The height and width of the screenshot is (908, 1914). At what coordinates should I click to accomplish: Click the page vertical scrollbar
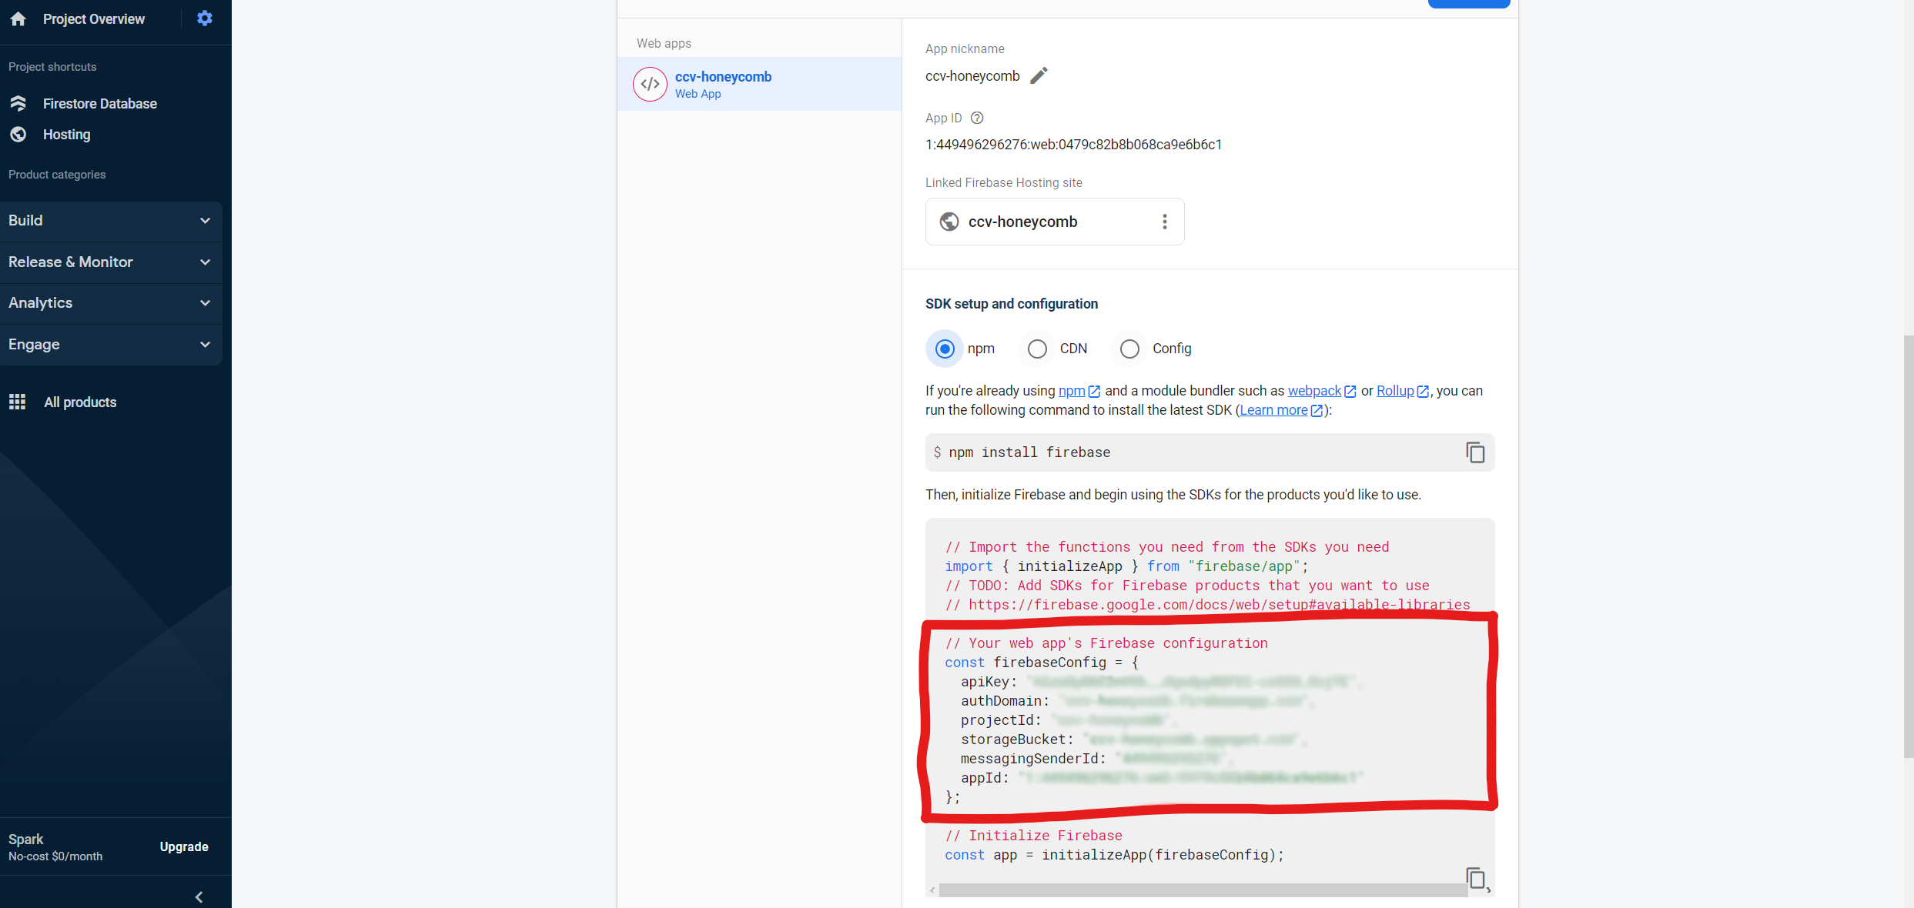coord(1908,546)
